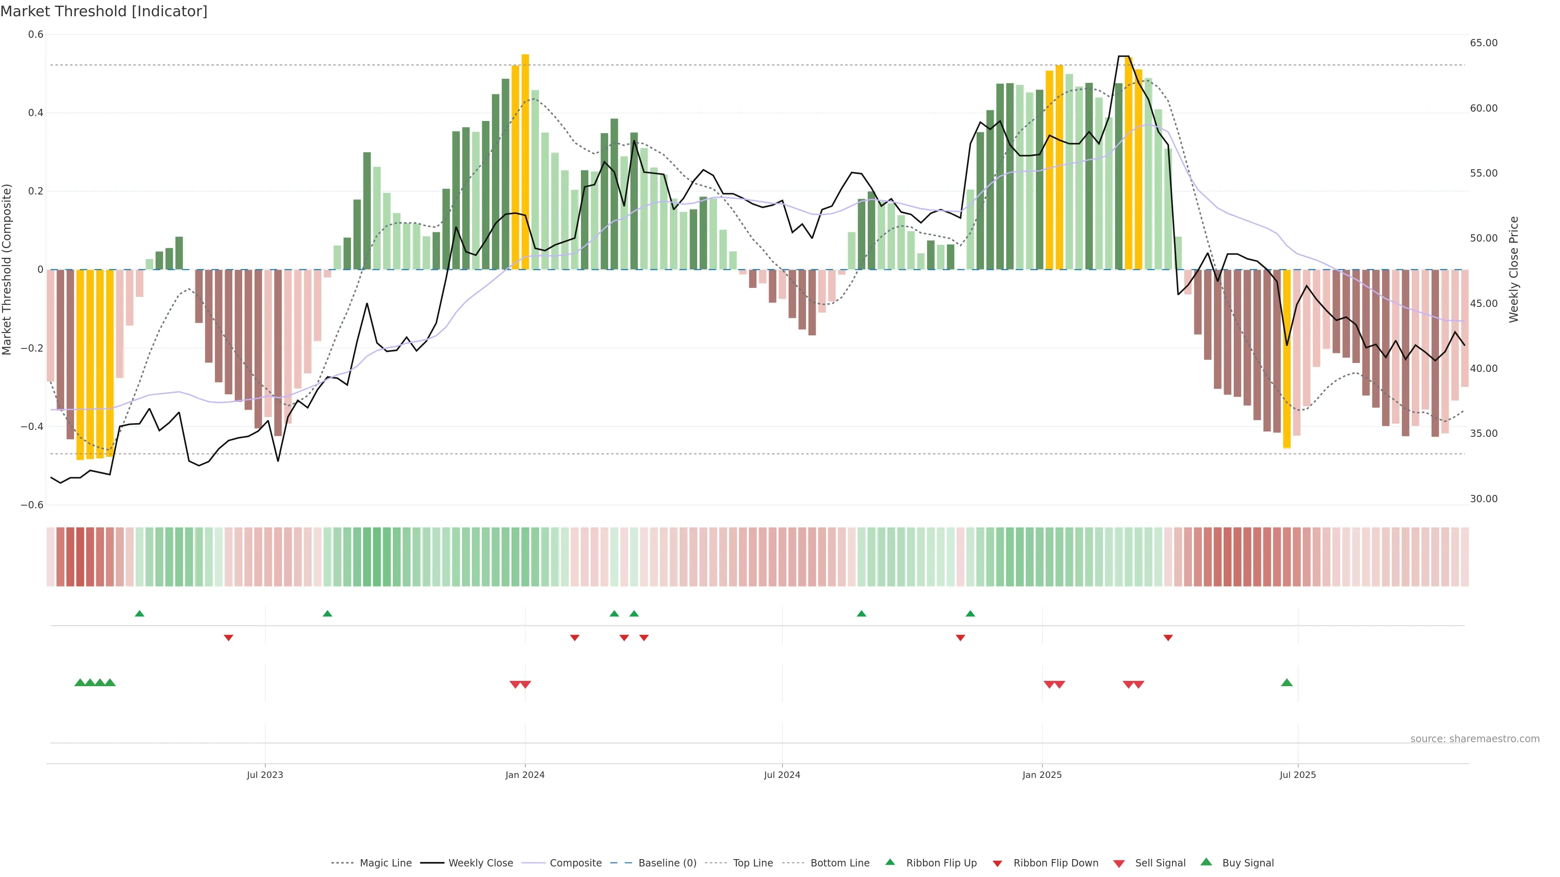Click the Market Threshold [Indicator] title
Screen dimensions: 1560x877
tap(104, 11)
